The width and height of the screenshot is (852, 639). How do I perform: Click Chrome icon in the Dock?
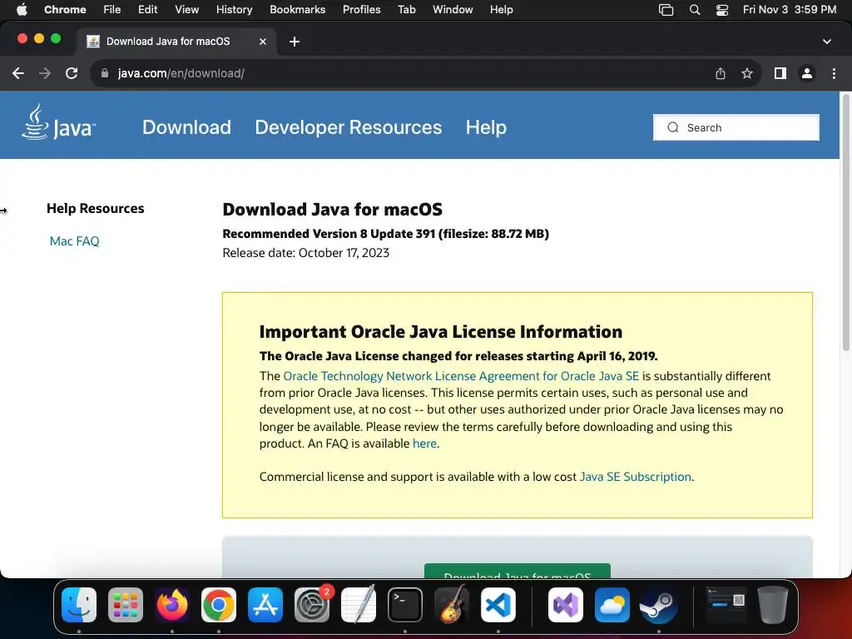pos(219,605)
